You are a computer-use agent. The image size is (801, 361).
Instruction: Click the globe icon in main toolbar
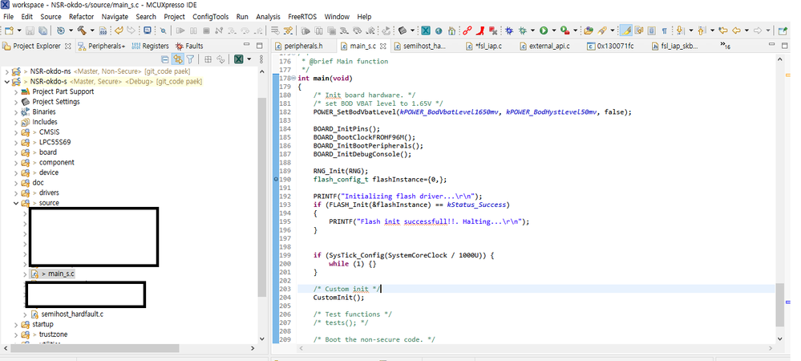point(439,31)
